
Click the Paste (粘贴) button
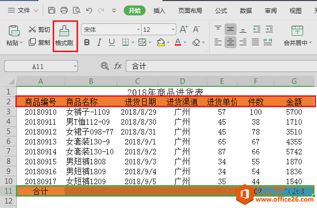[x=13, y=35]
